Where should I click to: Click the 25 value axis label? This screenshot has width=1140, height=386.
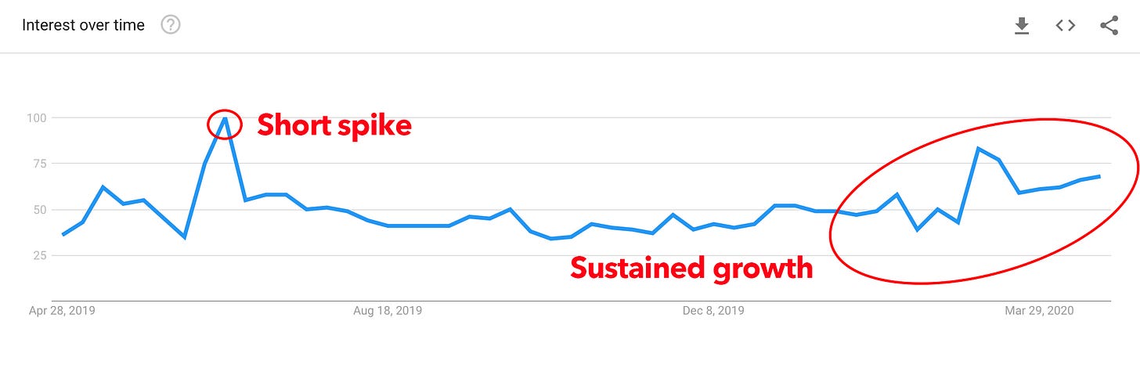[41, 255]
